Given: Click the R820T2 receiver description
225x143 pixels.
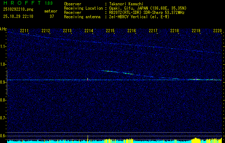Looking at the screenshot, I should 146,12.
